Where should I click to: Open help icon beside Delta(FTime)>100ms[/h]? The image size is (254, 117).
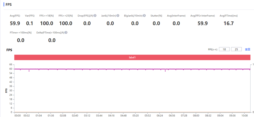click(66, 32)
